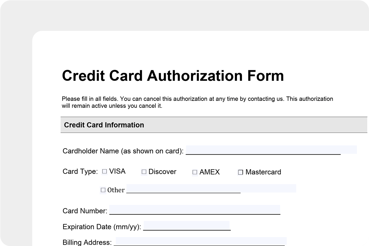Click the Credit Card Information section header
The image size is (369, 246).
(x=104, y=125)
